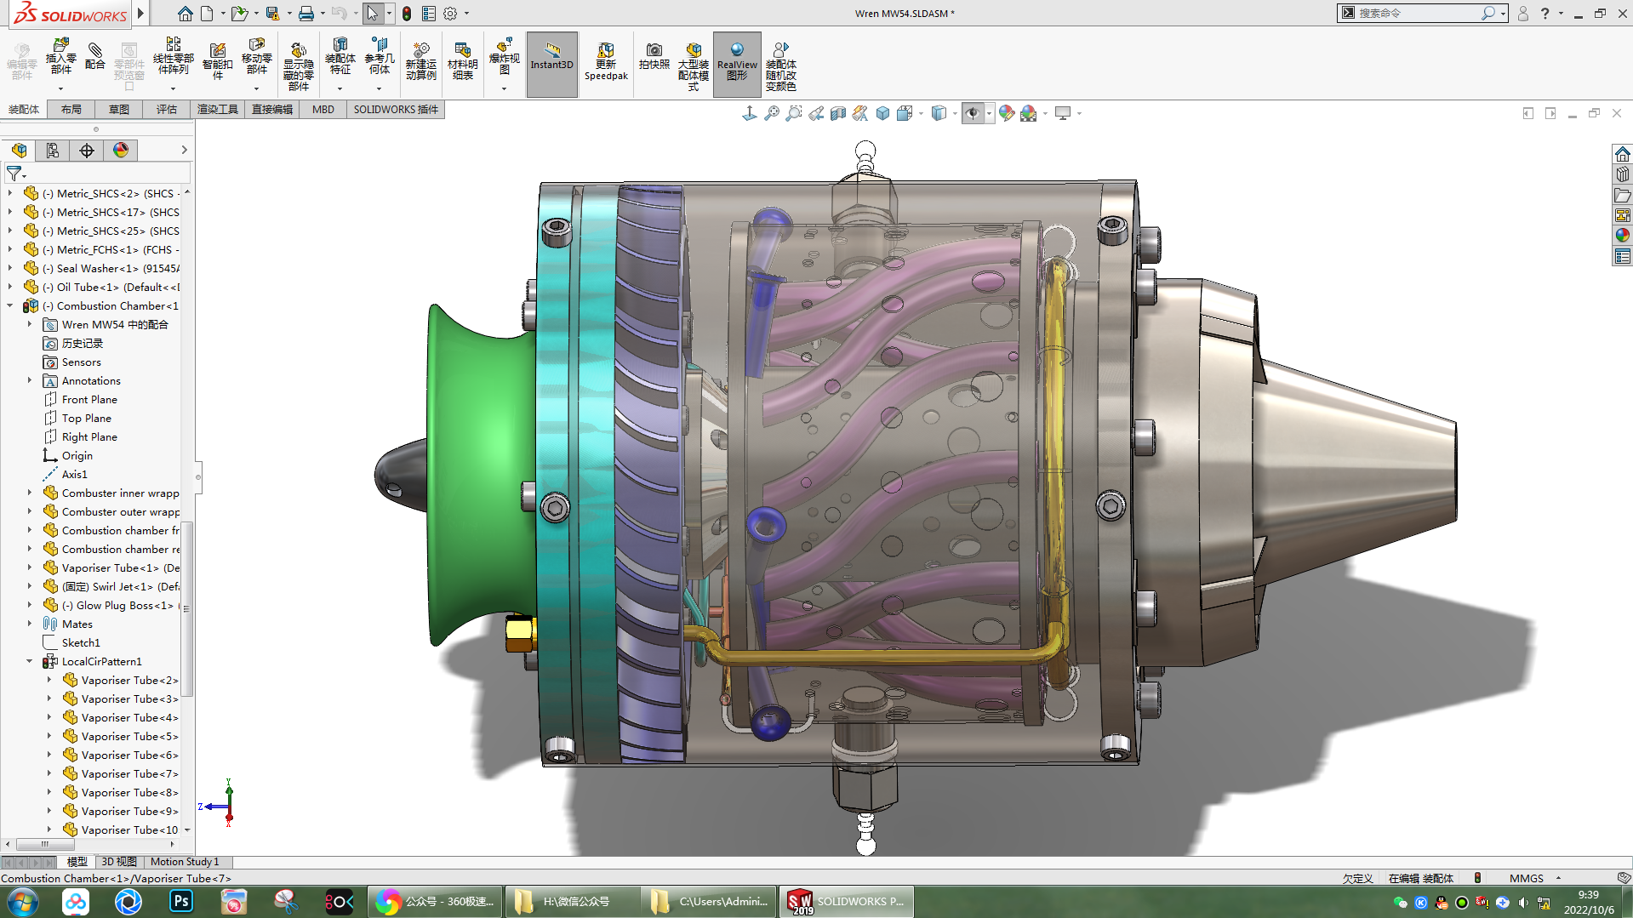Click the Edit Appearance color wheel icon

1007,113
